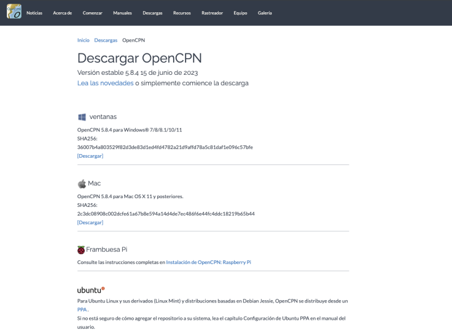Click 'OpenCPN 5.8.4 para Windows® 7/8/8.1/10/11' text

point(130,130)
